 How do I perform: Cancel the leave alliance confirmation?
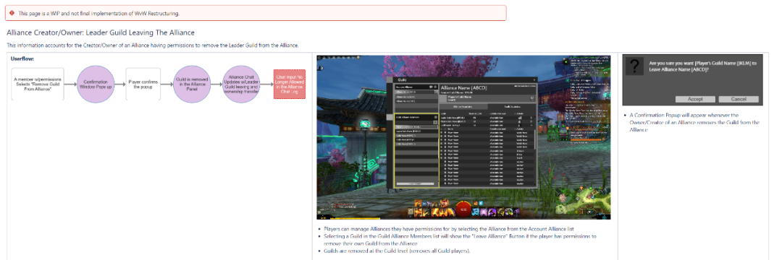pyautogui.click(x=739, y=99)
